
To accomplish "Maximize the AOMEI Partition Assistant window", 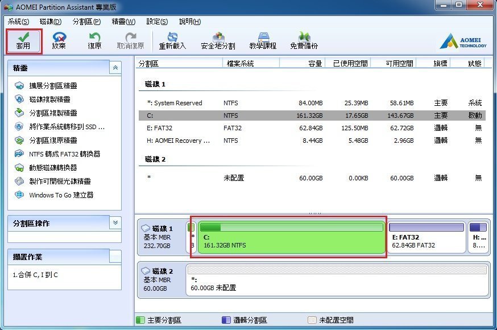I will point(459,5).
